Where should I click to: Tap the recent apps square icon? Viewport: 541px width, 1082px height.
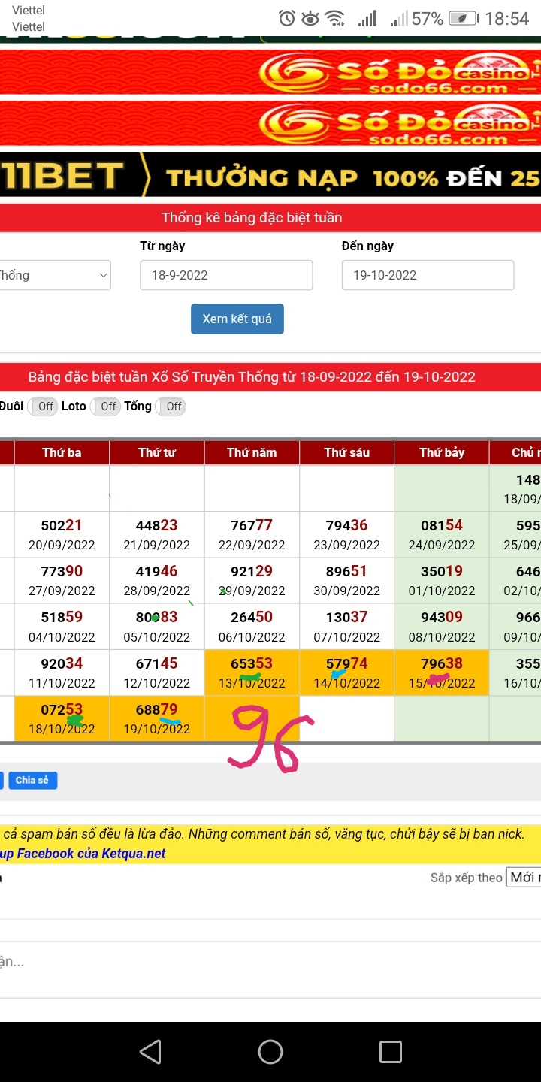pos(390,1051)
